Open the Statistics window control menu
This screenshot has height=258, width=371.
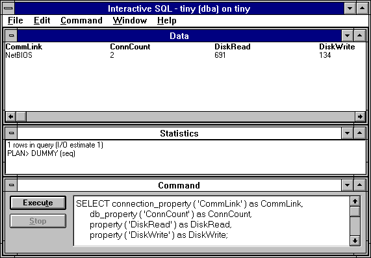[11, 133]
